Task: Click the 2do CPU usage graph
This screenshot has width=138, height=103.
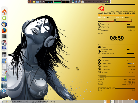Action: coord(123,20)
